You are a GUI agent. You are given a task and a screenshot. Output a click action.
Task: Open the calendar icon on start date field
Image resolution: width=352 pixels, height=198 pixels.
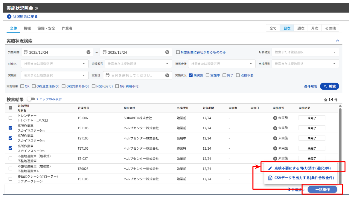pos(25,52)
